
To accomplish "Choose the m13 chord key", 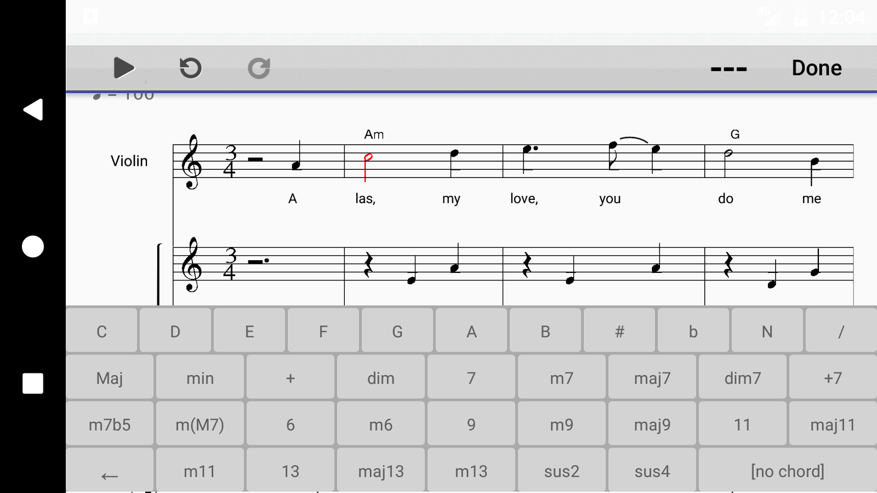I will [471, 470].
